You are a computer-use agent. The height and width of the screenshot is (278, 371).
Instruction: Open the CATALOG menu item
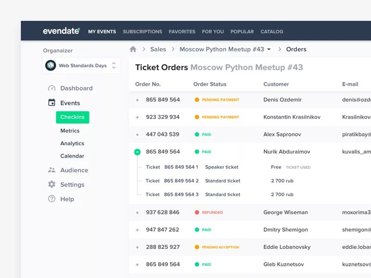click(272, 32)
